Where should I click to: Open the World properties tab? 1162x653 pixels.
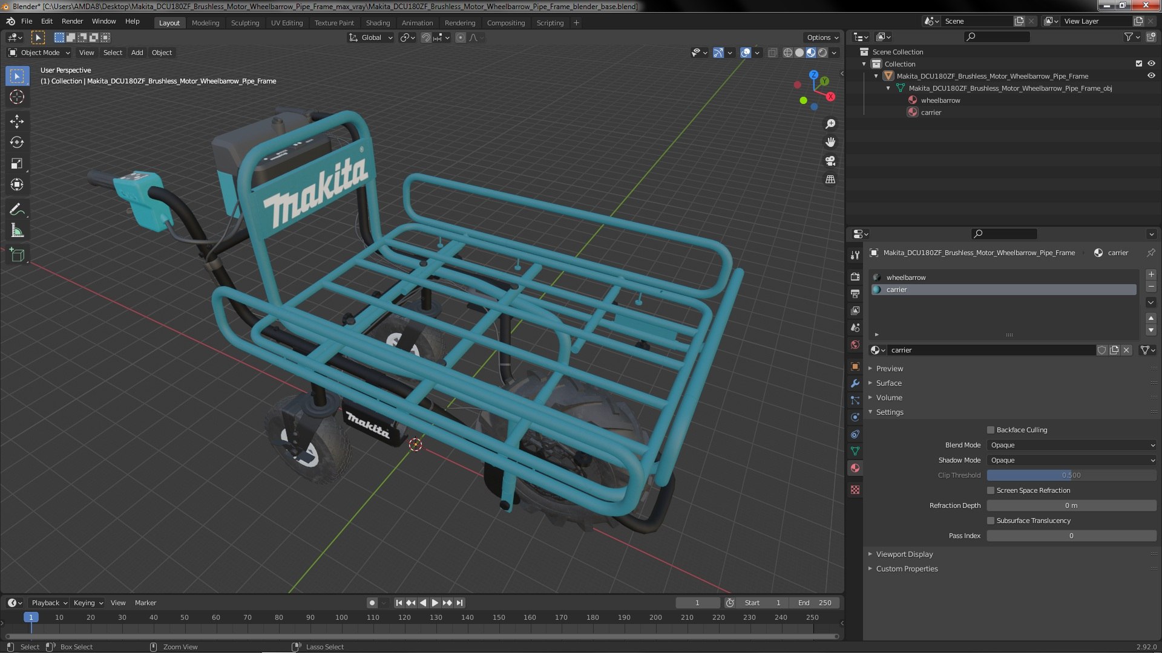coord(855,345)
